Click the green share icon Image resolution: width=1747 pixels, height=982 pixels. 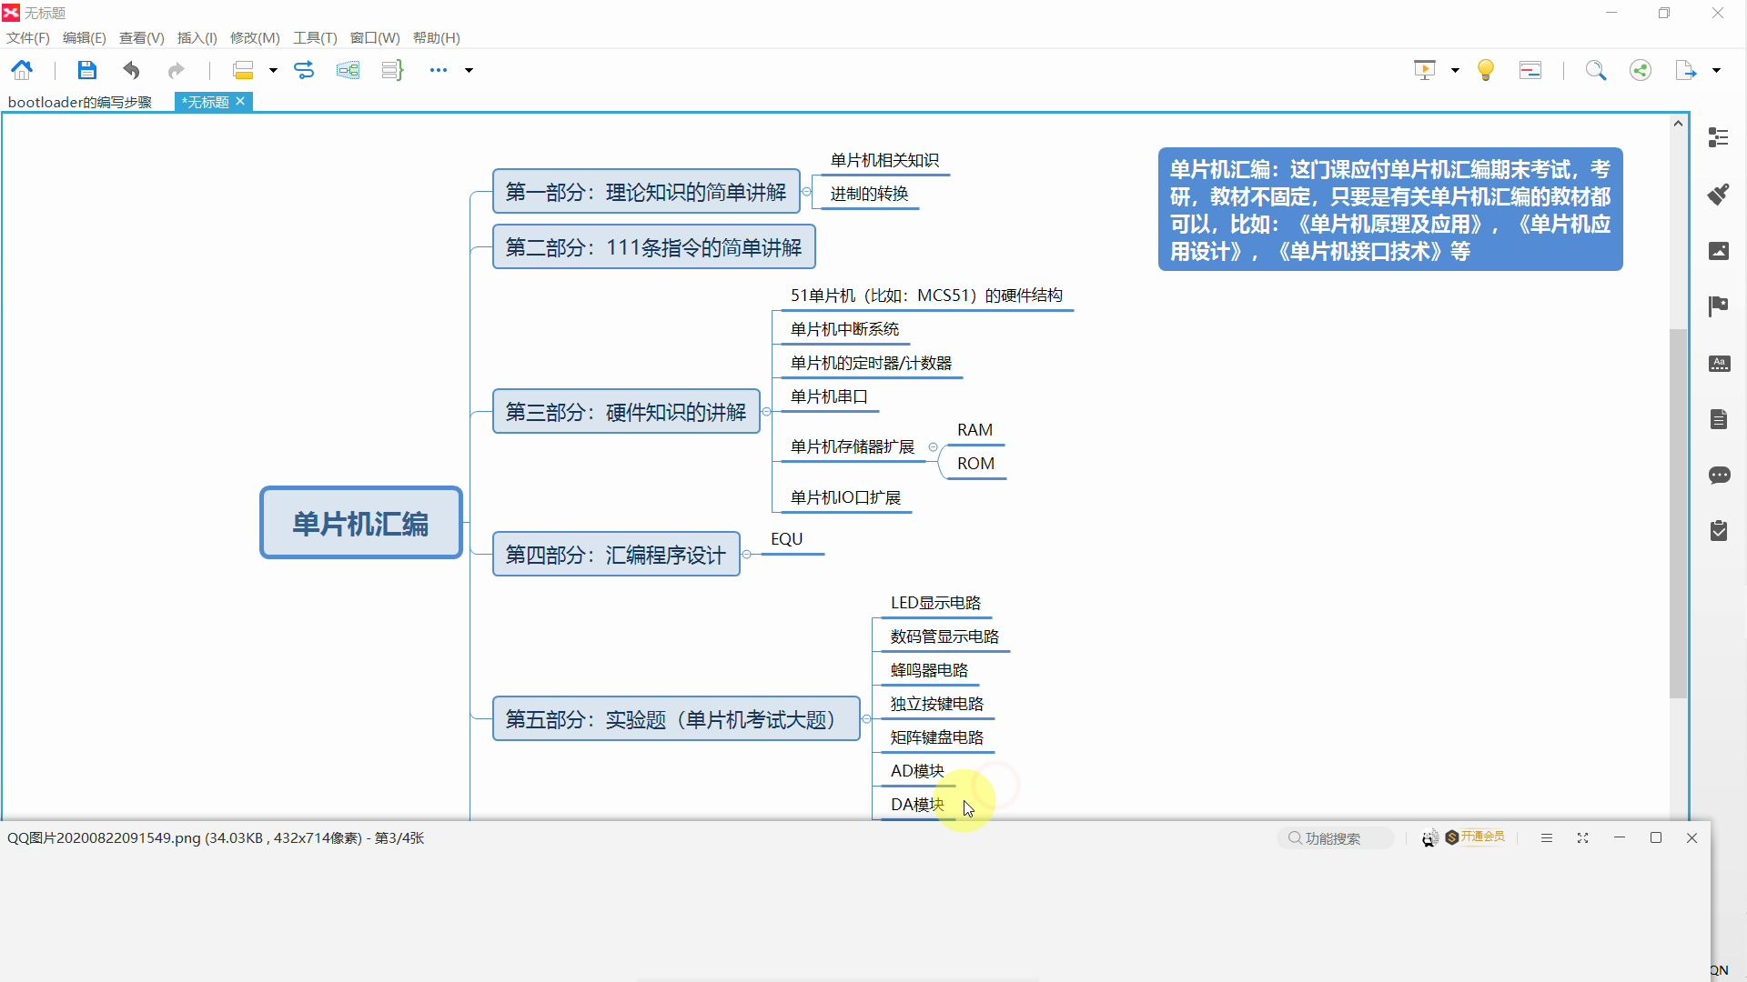(x=1641, y=70)
